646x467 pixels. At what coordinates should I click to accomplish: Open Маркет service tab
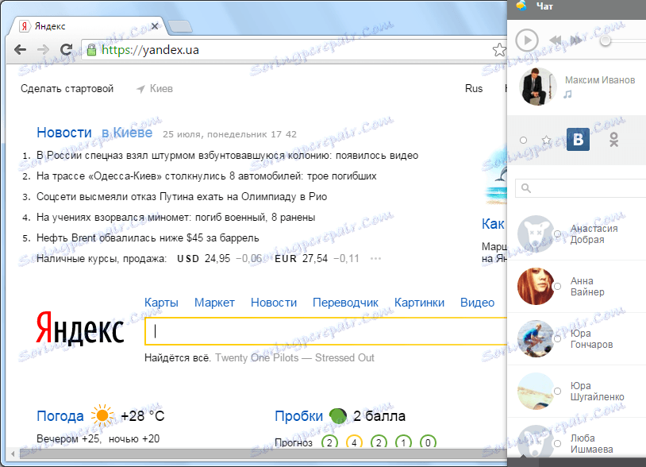click(214, 303)
